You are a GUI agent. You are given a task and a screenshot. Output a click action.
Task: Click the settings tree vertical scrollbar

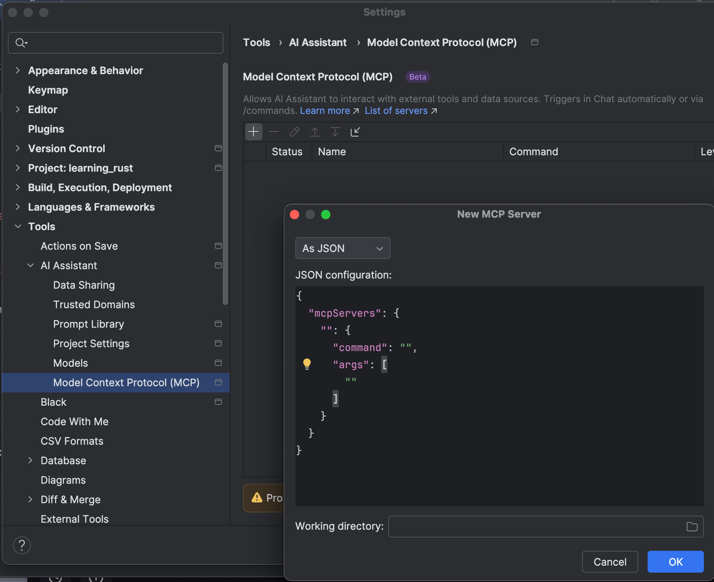click(x=225, y=183)
